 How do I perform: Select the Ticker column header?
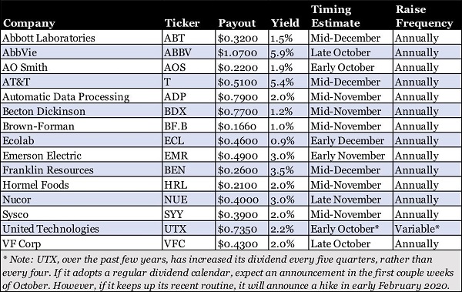tap(182, 23)
